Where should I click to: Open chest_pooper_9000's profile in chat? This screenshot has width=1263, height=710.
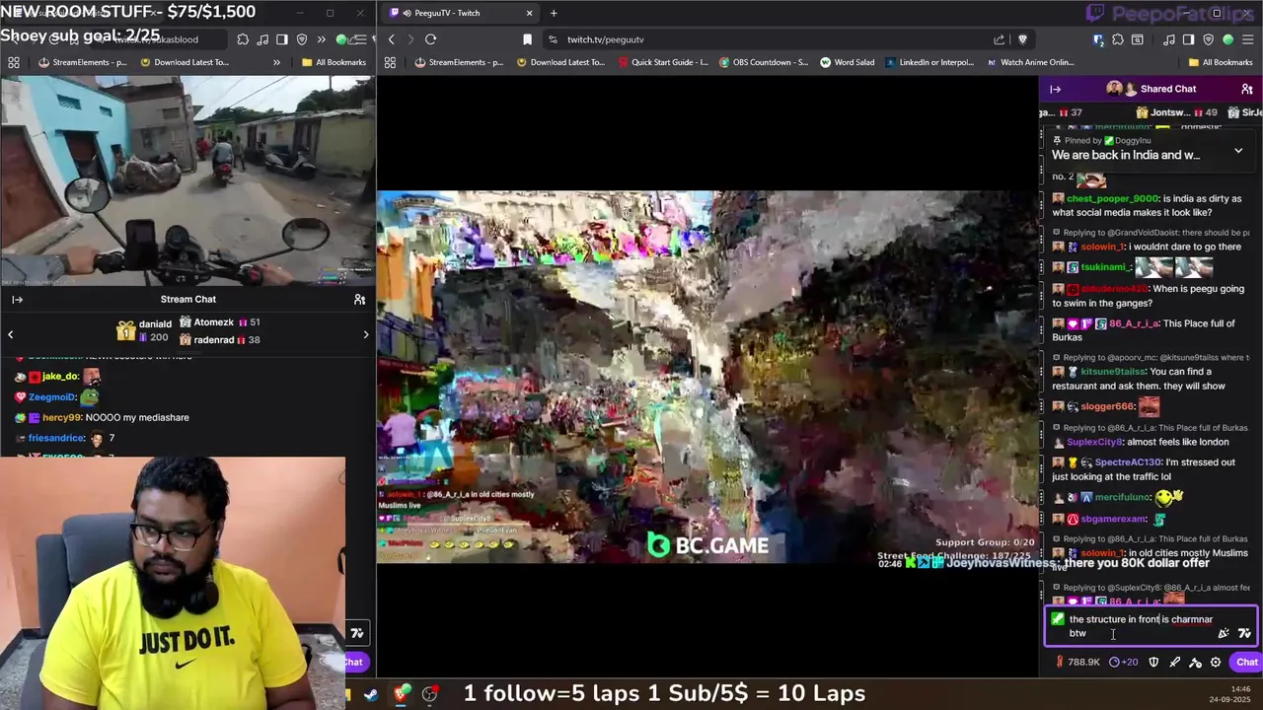click(1112, 198)
